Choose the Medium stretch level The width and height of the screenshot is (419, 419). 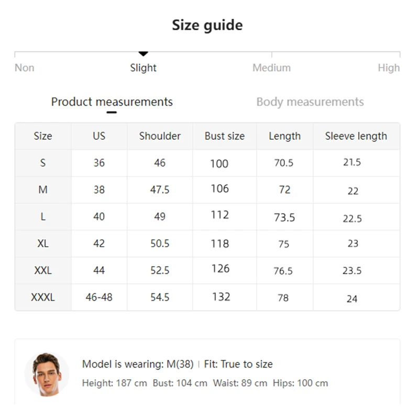pyautogui.click(x=271, y=68)
